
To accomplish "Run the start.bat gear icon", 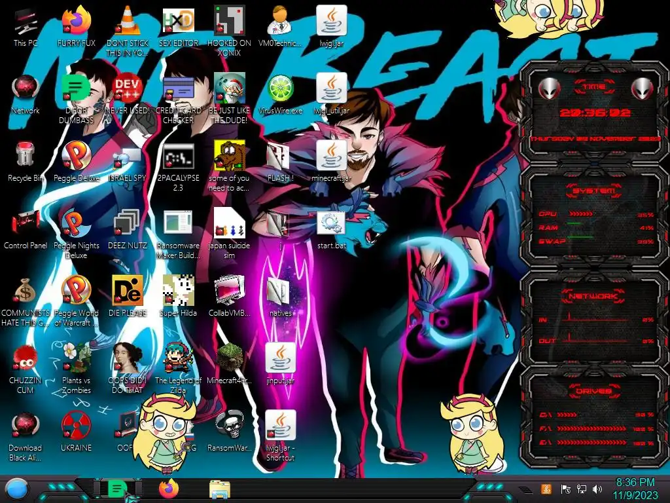I will [x=331, y=223].
